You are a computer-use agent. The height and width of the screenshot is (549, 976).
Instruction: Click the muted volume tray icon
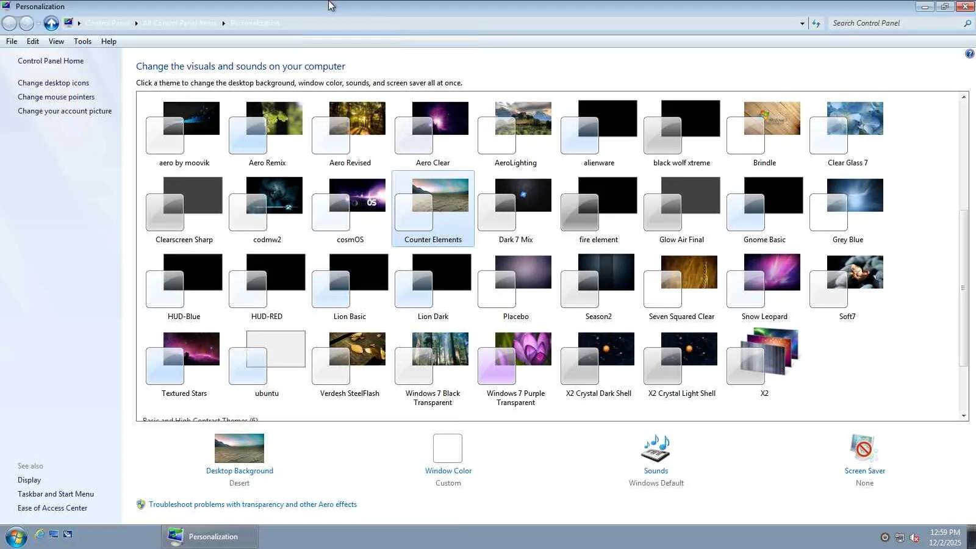(x=914, y=537)
